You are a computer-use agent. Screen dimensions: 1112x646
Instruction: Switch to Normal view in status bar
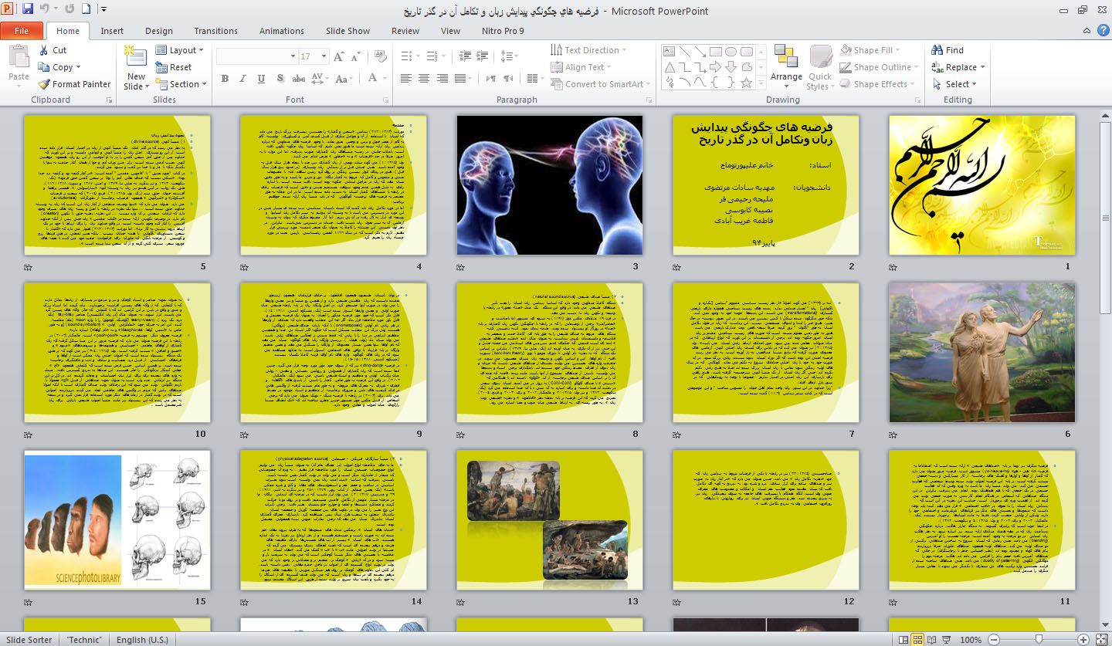click(903, 640)
